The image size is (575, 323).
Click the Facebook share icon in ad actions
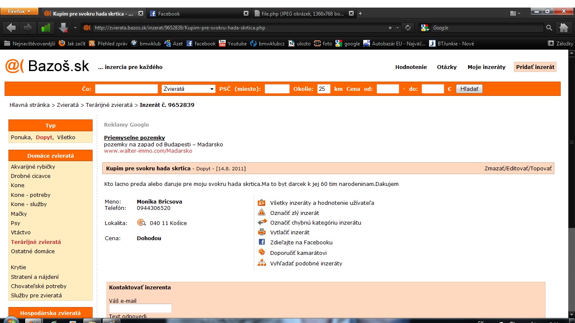click(262, 242)
